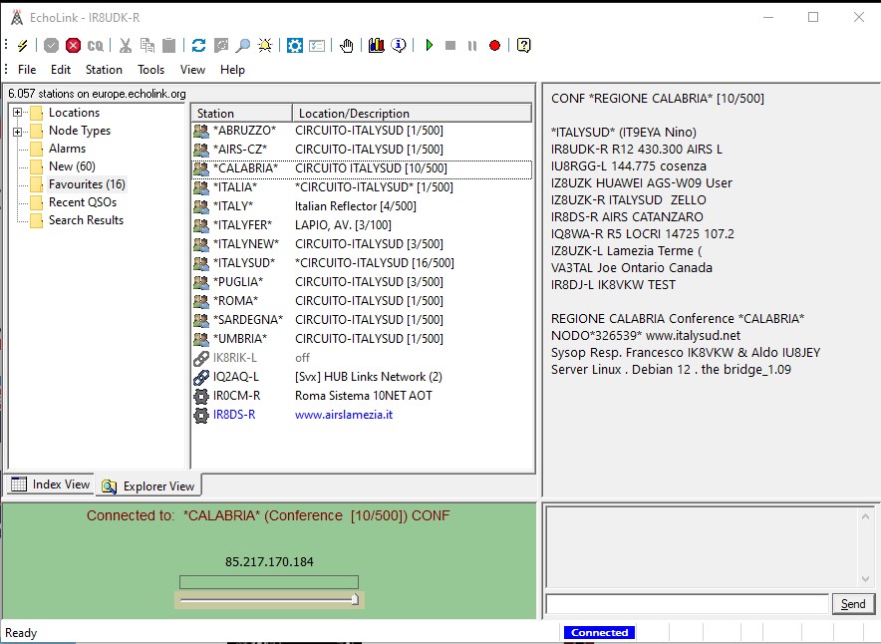Sort by the Location/Description column header

pyautogui.click(x=412, y=113)
